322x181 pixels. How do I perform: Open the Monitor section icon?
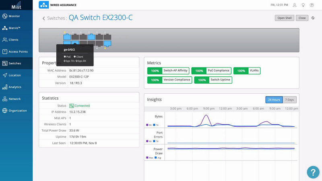[5, 16]
